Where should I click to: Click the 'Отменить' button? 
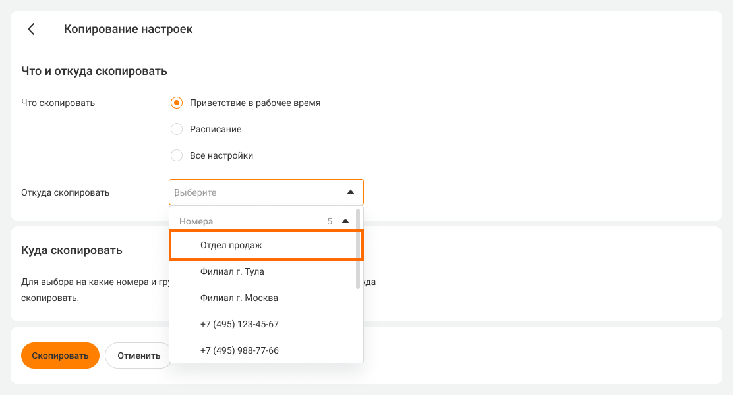[x=138, y=355]
